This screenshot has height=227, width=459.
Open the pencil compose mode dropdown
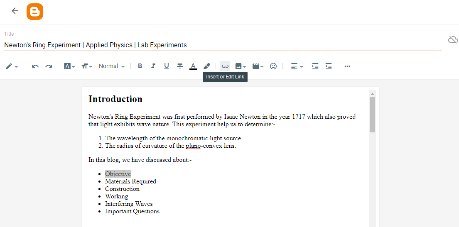12,66
